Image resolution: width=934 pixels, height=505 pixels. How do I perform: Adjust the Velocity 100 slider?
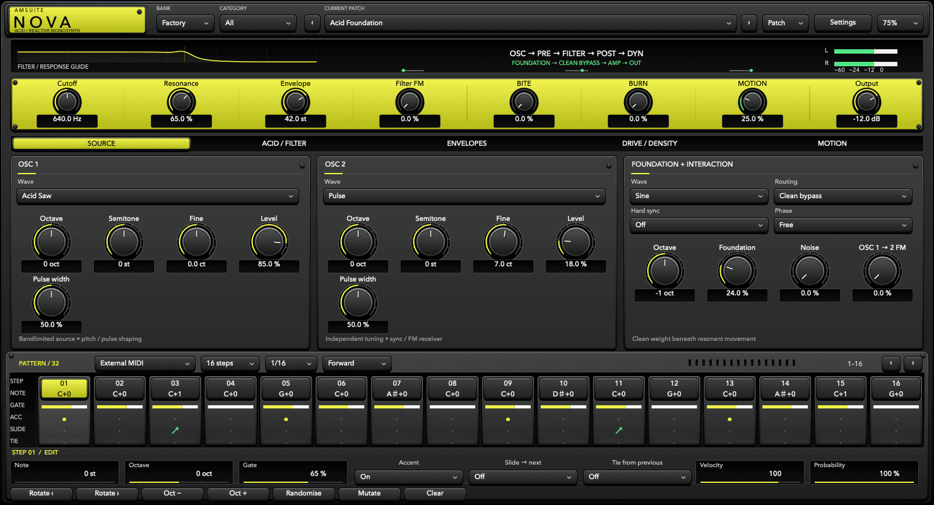[750, 473]
